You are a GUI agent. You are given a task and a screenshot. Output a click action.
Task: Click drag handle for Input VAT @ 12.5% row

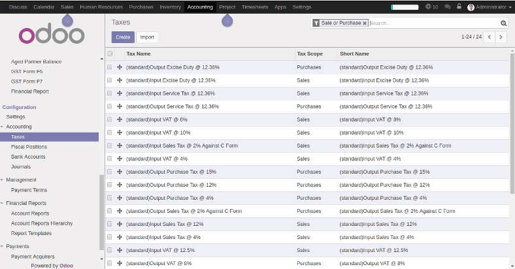[x=120, y=250]
